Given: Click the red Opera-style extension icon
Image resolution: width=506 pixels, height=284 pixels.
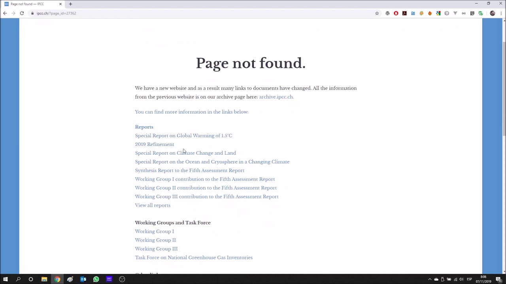Looking at the screenshot, I should [396, 13].
